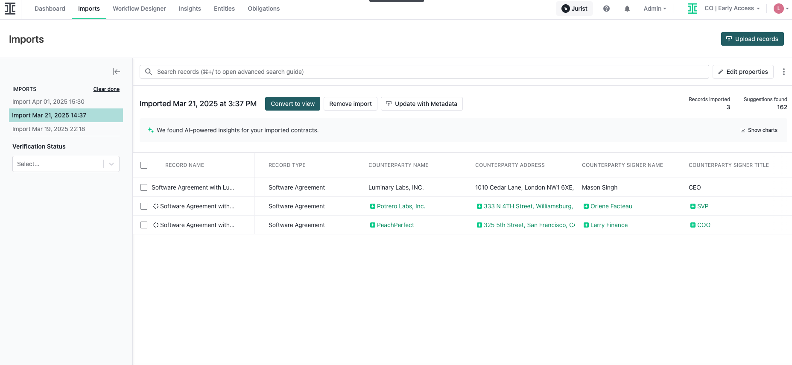Click green suggestion icon beside Potrero Labs, Inc.
792x365 pixels.
pyautogui.click(x=373, y=206)
